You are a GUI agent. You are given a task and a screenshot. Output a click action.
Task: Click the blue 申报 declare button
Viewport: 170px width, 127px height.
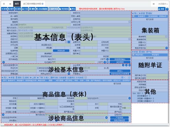tap(162, 9)
